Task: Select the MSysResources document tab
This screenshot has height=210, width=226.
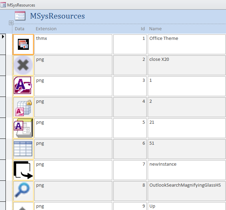Action: [18, 5]
